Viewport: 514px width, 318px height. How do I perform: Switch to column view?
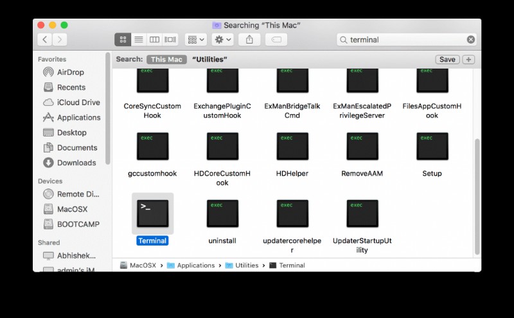pyautogui.click(x=154, y=40)
